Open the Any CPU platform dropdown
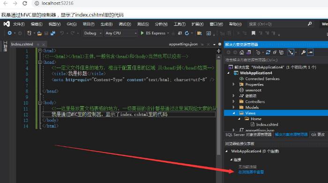This screenshot has width=328, height=183. tap(121, 33)
